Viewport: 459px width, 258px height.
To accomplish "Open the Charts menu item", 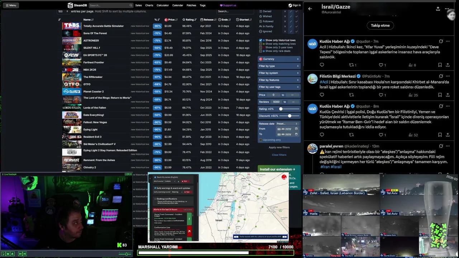I will tap(149, 5).
